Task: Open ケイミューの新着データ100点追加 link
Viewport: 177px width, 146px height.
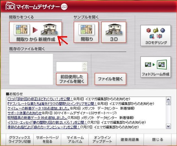Action: tap(39, 108)
